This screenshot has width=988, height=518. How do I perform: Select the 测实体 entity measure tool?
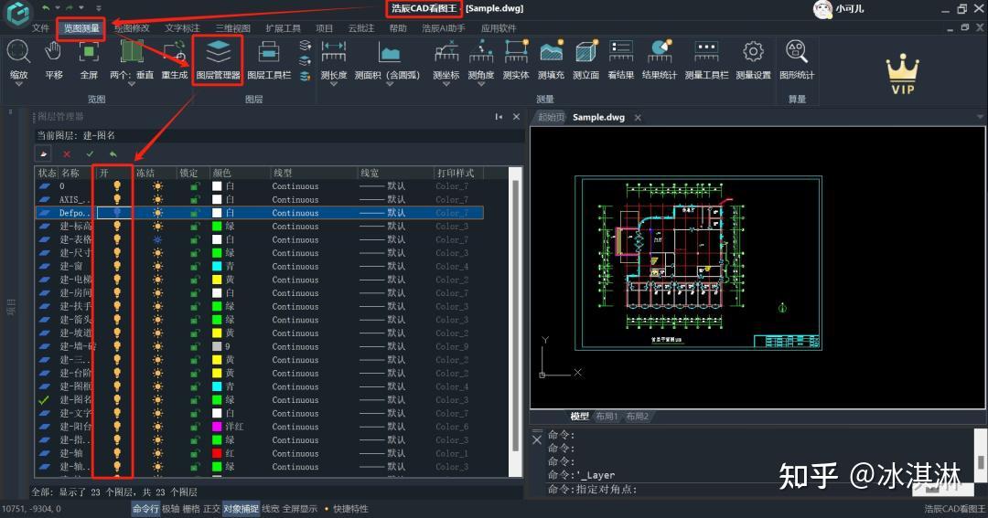(x=516, y=52)
